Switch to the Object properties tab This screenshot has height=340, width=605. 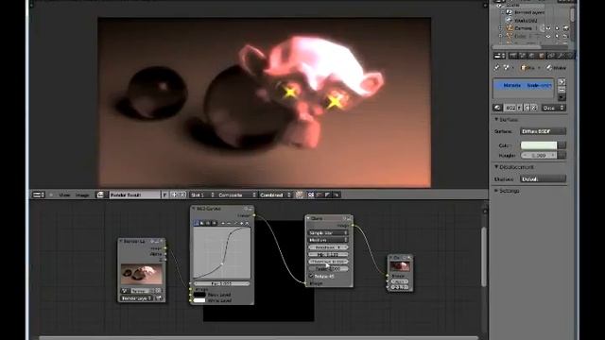[x=542, y=56]
